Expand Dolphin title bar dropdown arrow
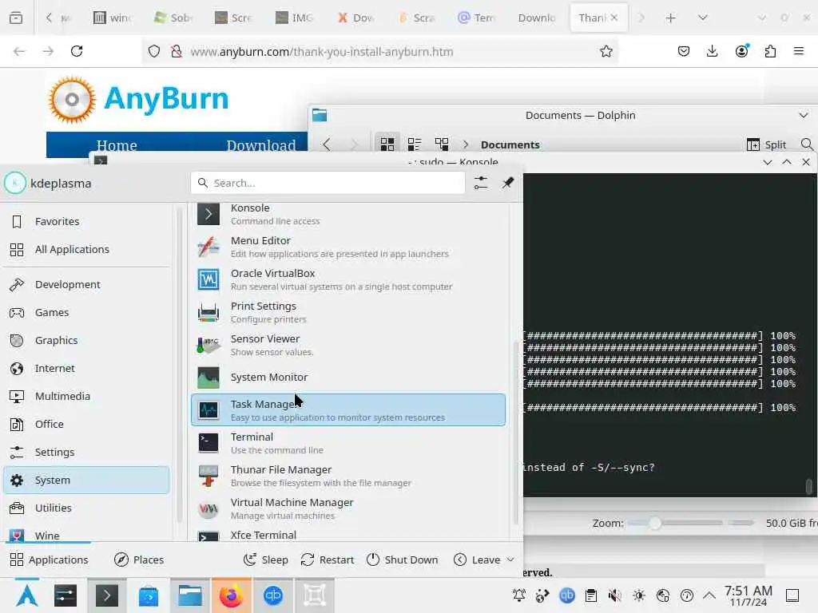 tap(804, 115)
